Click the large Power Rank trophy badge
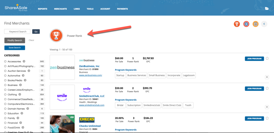 click(56, 35)
